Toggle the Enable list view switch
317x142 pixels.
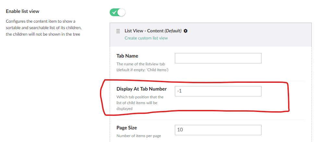click(x=117, y=12)
